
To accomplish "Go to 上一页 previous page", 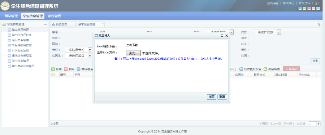I will point(275,123).
